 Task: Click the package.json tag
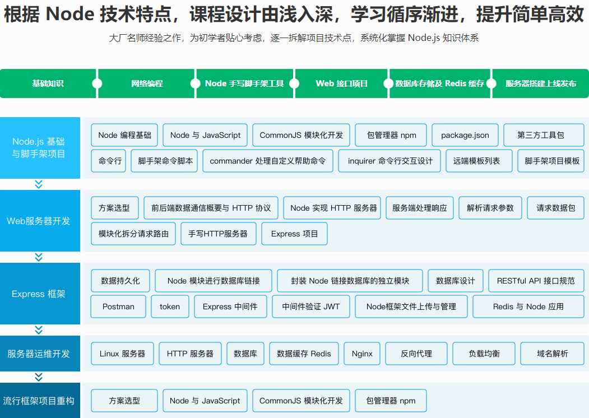point(465,135)
